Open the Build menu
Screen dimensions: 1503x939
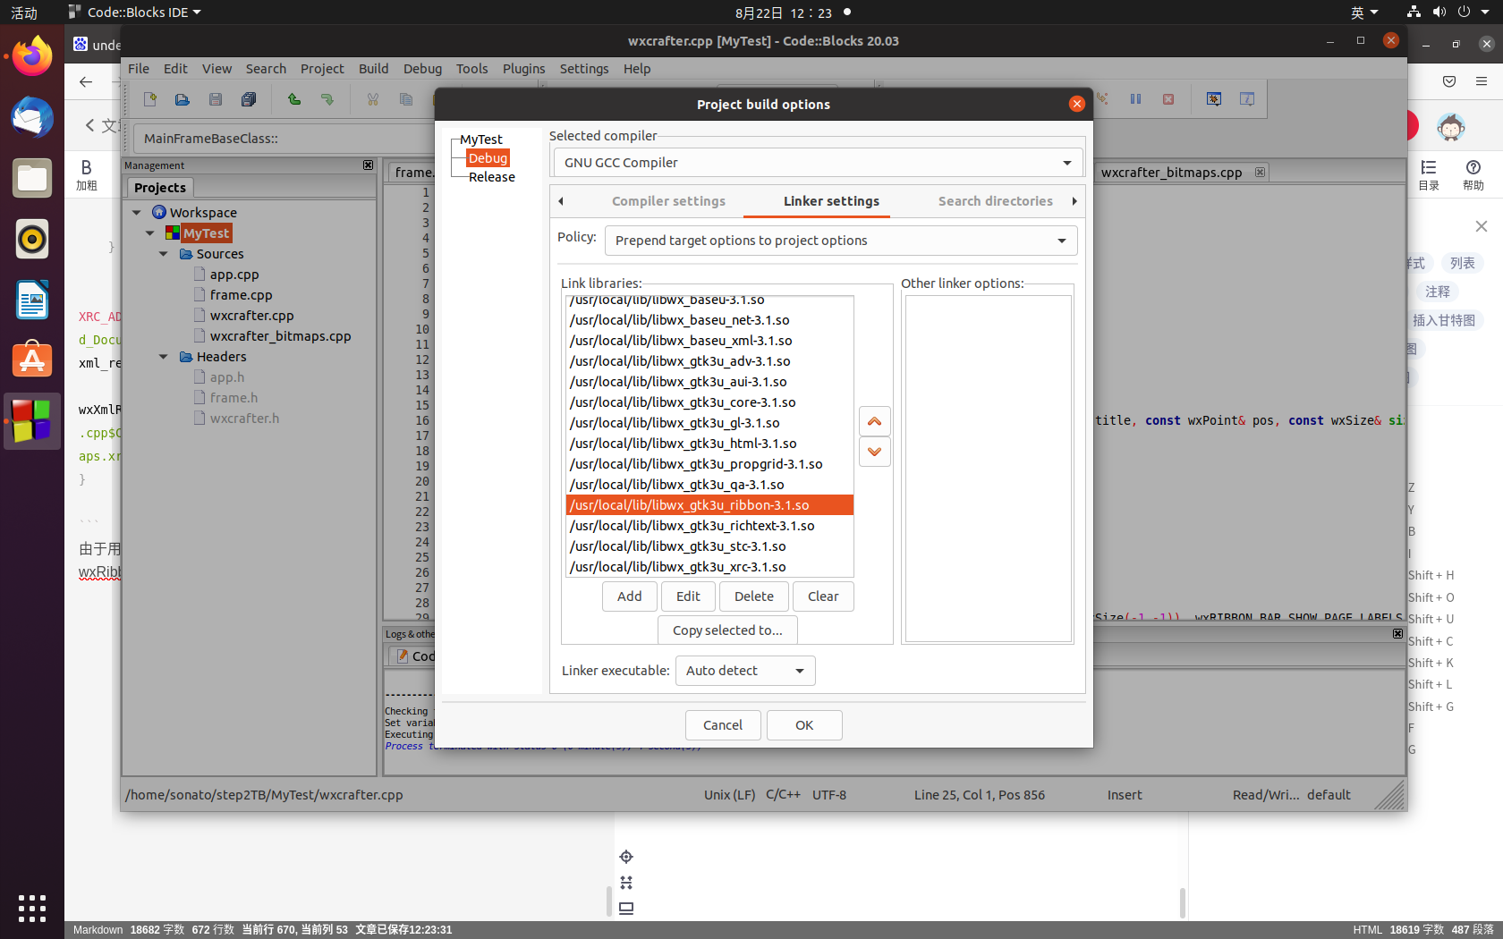[x=373, y=68]
